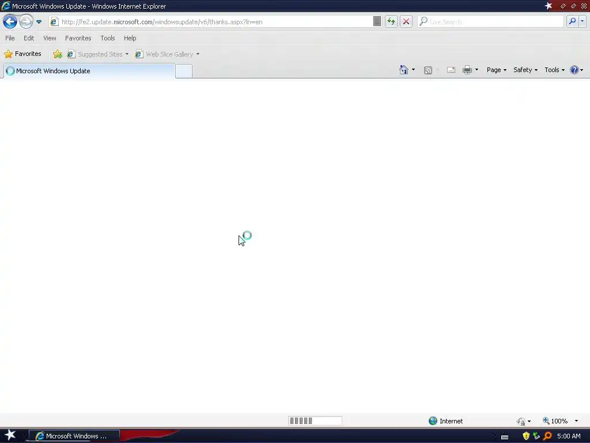Image resolution: width=590 pixels, height=443 pixels.
Task: Open a new blank tab
Action: pyautogui.click(x=184, y=71)
